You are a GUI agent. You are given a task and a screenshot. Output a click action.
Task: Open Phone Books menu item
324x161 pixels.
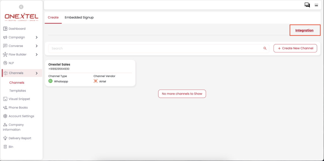pos(18,108)
